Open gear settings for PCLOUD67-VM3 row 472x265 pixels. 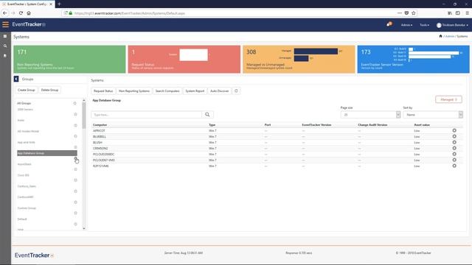click(x=454, y=160)
